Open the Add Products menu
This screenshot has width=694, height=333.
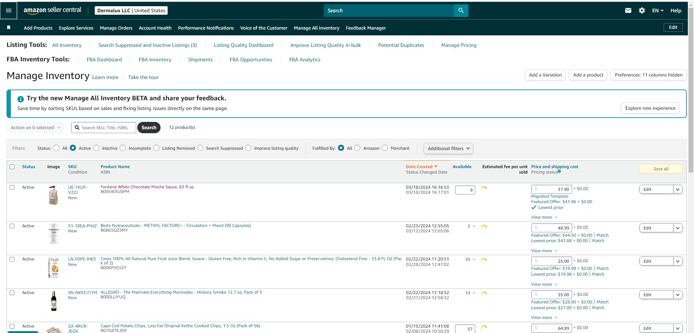coord(38,28)
